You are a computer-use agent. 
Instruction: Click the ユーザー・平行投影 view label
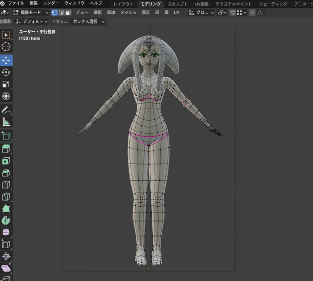38,32
